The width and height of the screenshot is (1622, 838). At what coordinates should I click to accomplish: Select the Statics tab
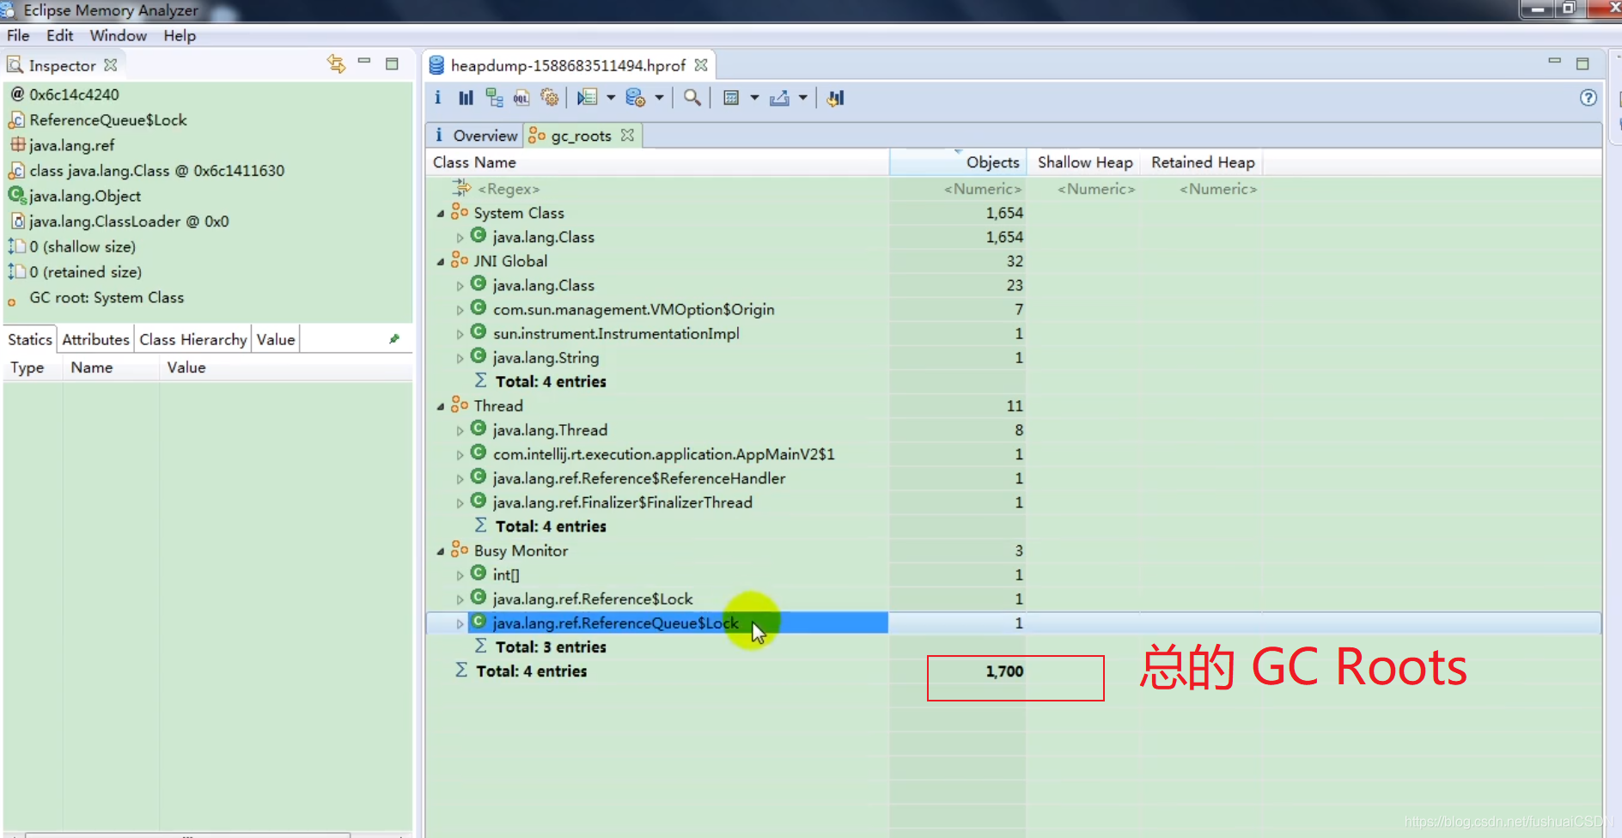pyautogui.click(x=30, y=339)
